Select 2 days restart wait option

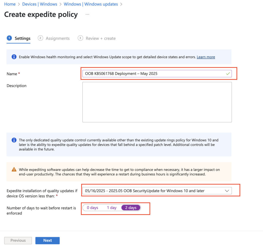point(131,208)
